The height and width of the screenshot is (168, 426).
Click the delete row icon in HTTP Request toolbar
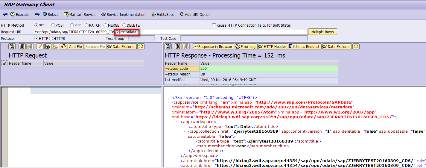click(x=56, y=46)
